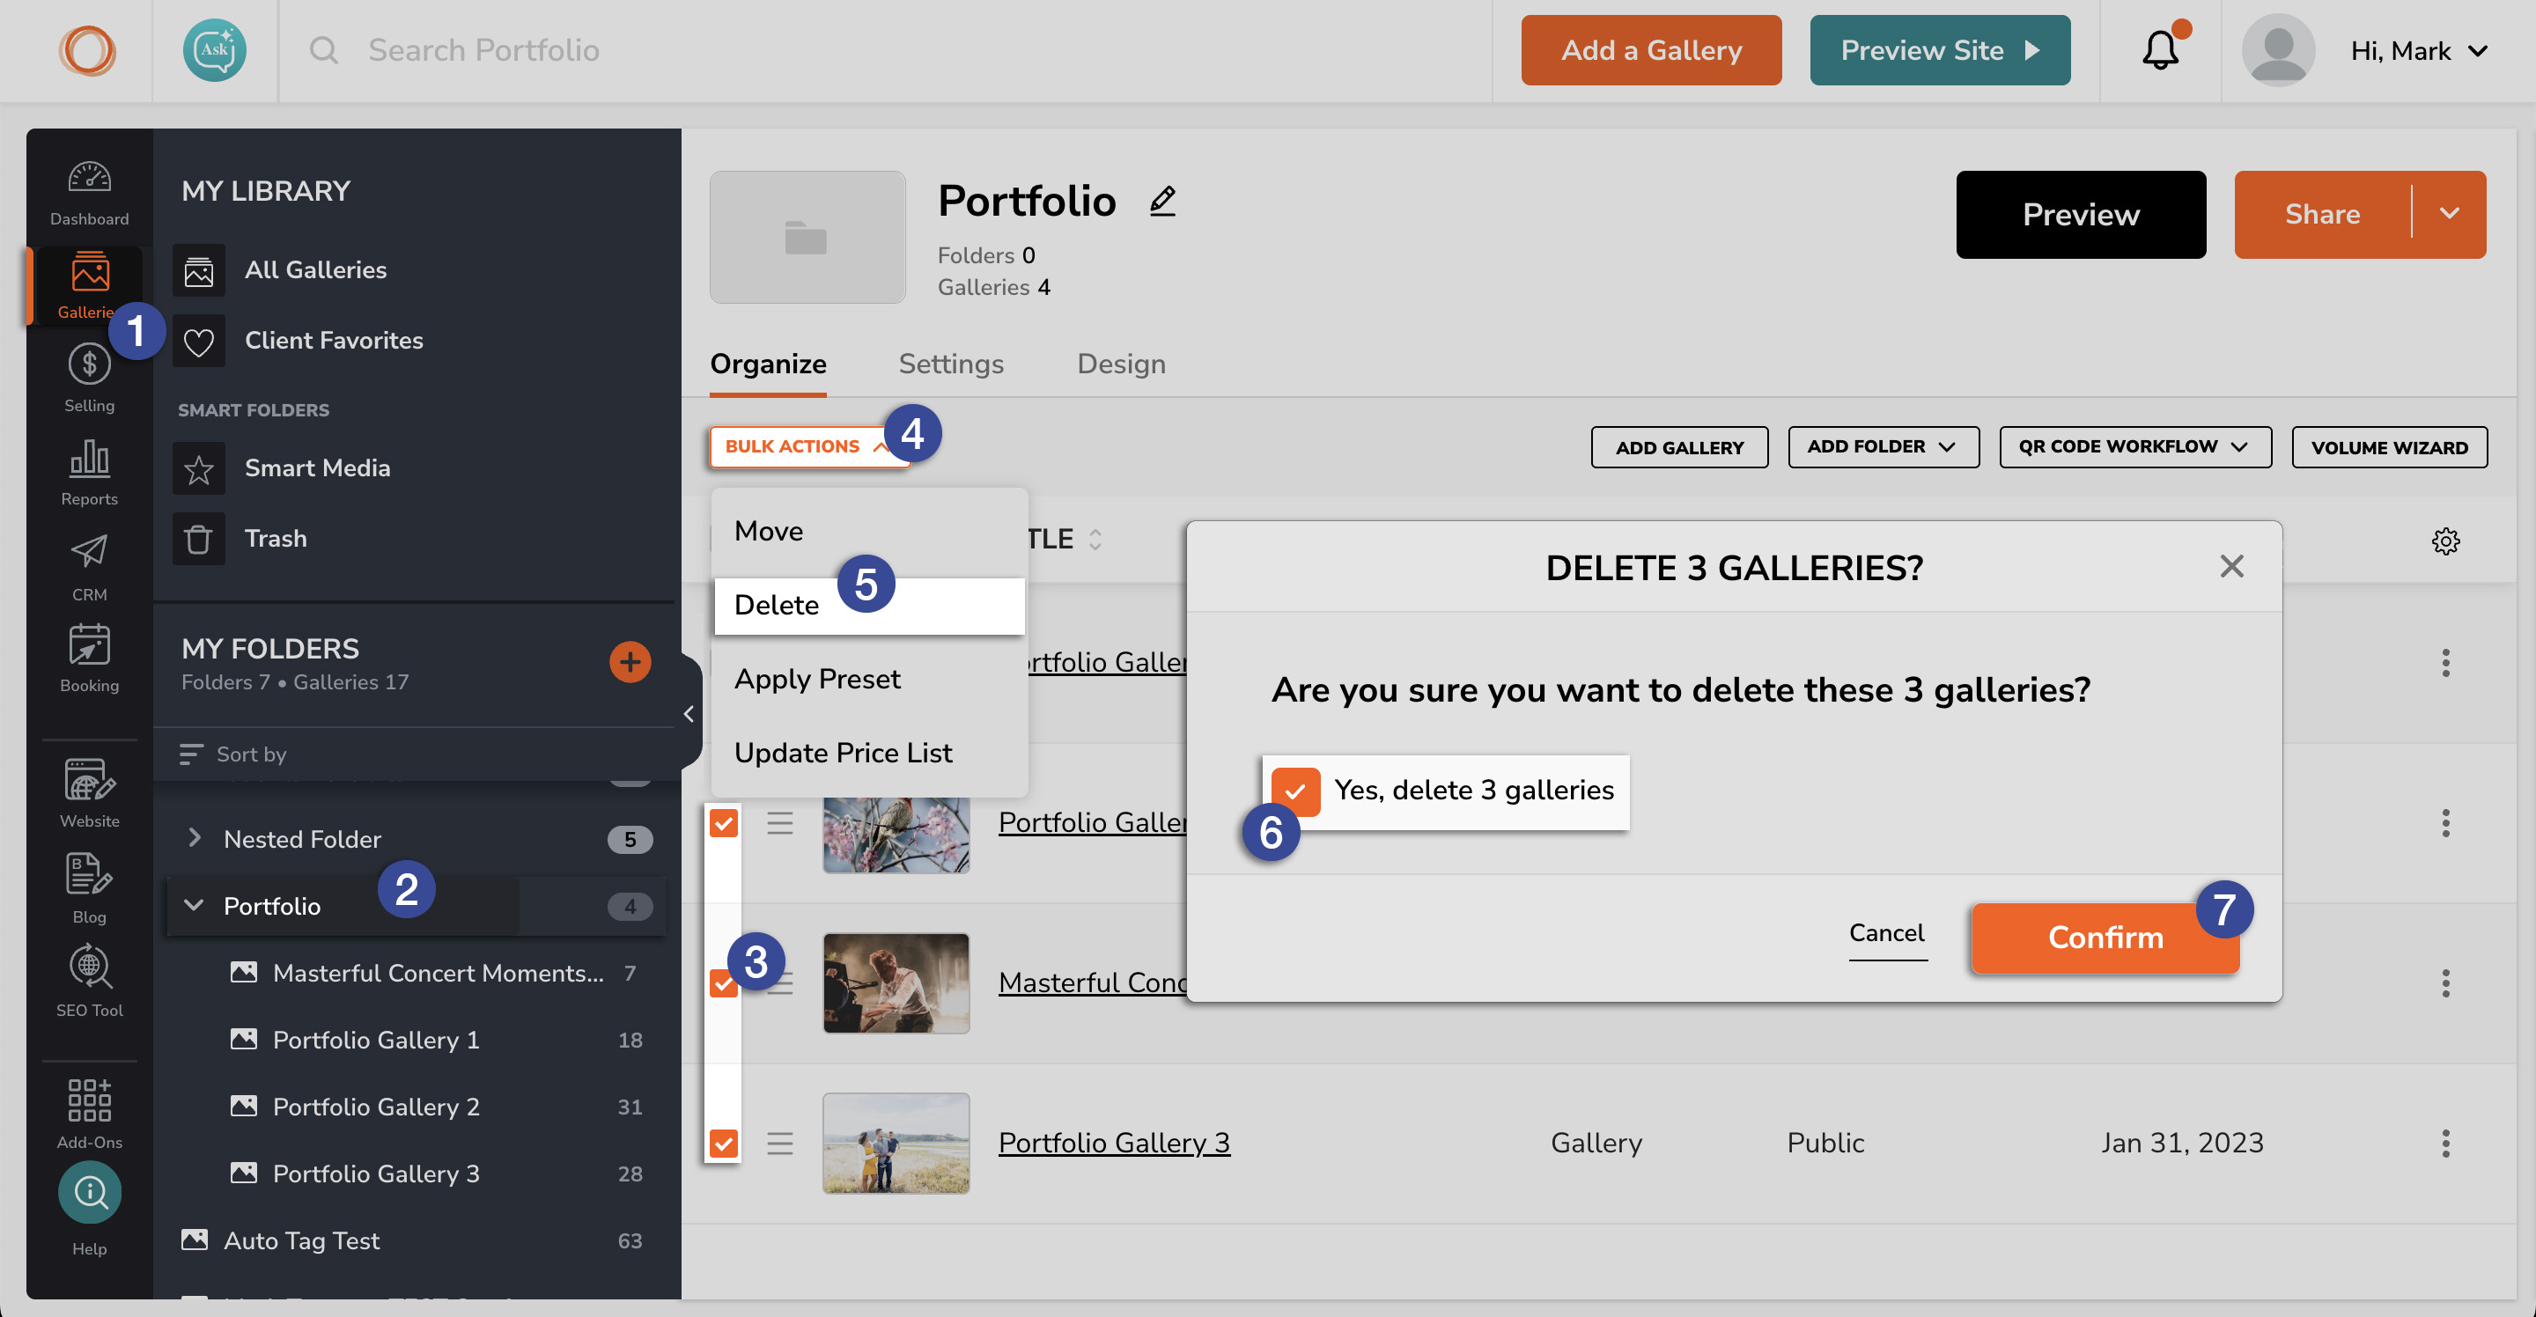Open Sort by options
2536x1317 pixels.
(234, 754)
